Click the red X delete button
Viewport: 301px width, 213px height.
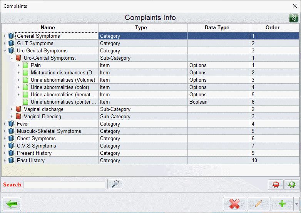coord(234,204)
